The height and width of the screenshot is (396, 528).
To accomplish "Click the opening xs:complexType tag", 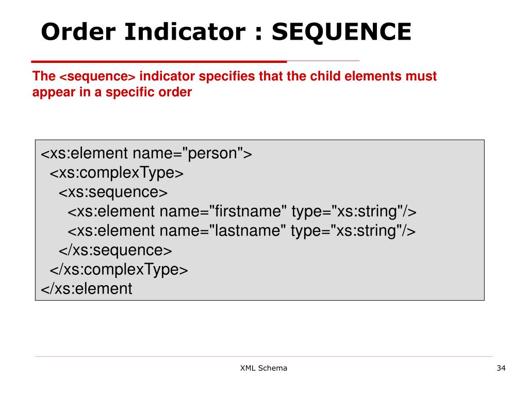I will click(117, 173).
